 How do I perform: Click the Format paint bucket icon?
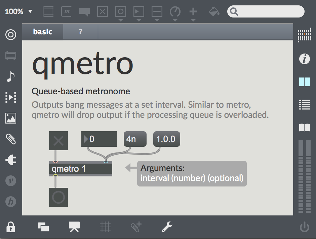coord(214,12)
